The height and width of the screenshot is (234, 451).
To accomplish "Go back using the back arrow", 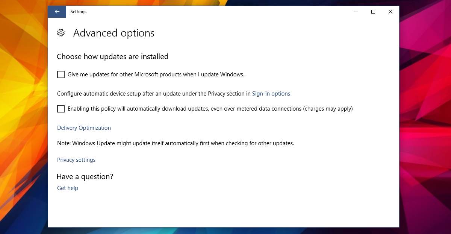I will click(x=57, y=12).
